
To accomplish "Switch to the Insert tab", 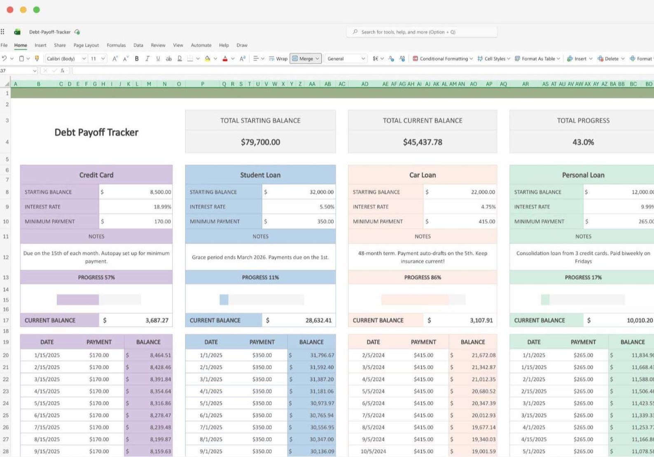I will click(40, 45).
